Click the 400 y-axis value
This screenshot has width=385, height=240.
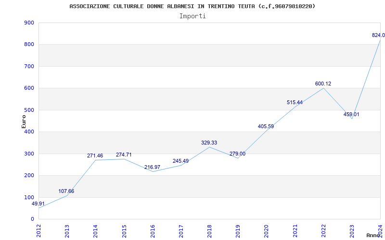tap(29, 132)
